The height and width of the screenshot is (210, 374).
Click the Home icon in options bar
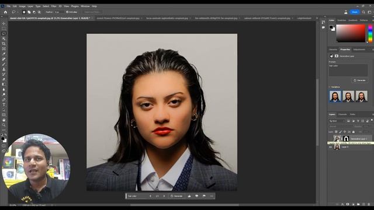(5, 12)
